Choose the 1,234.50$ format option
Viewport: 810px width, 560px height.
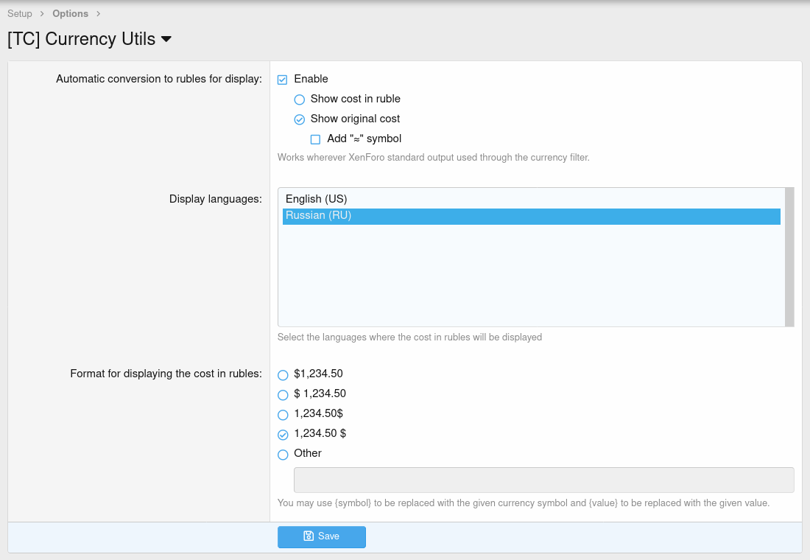click(283, 415)
